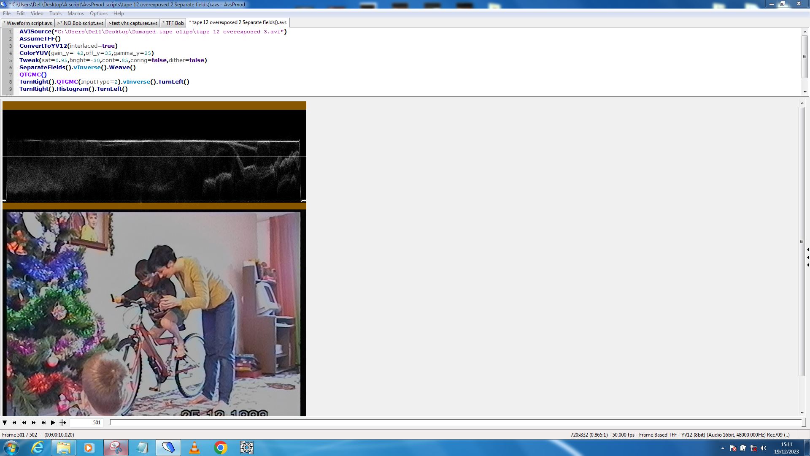Click middle slider-panel arrow at right edge
The height and width of the screenshot is (456, 810).
(808, 258)
